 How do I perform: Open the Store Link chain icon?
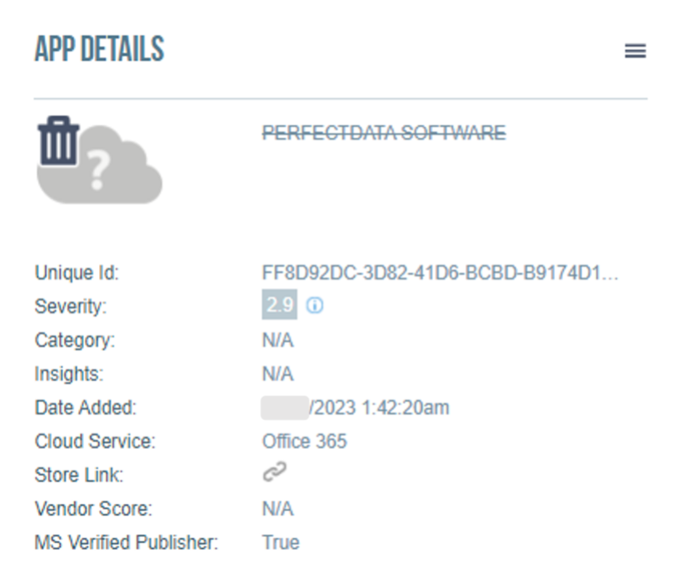(274, 471)
